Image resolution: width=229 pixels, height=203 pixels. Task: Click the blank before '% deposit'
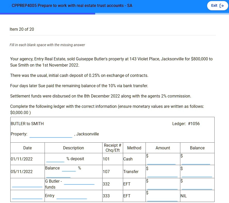pos(55,159)
